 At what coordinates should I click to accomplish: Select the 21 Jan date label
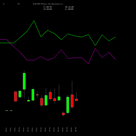23,129
